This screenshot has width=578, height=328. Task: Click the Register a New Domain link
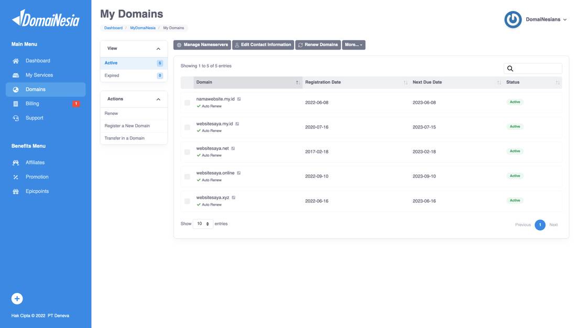click(127, 125)
